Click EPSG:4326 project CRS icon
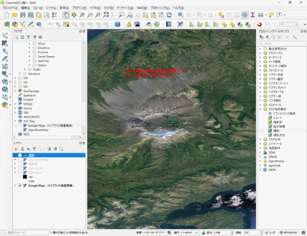The image size is (307, 236). click(x=288, y=233)
